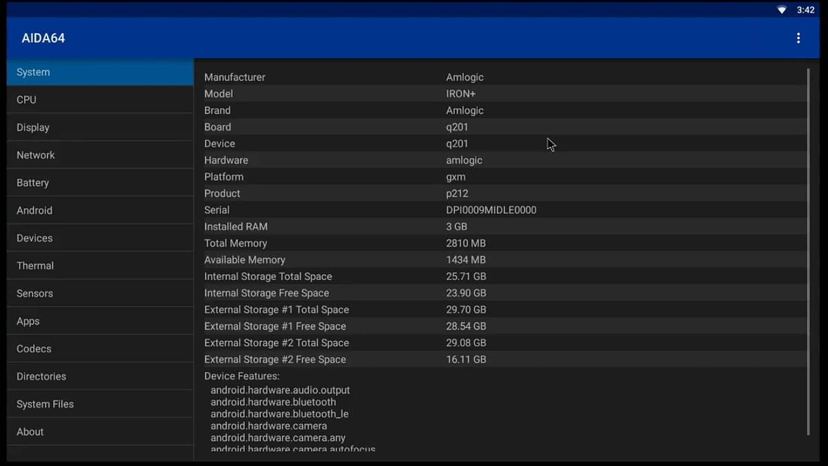Screen dimensions: 828x466
Task: Go to the Network section
Action: pos(100,155)
